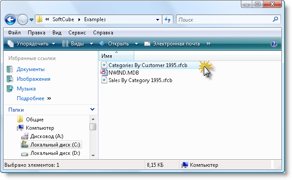Collapse the Папки folders pane
Screen dimensions: 292x180
92,109
